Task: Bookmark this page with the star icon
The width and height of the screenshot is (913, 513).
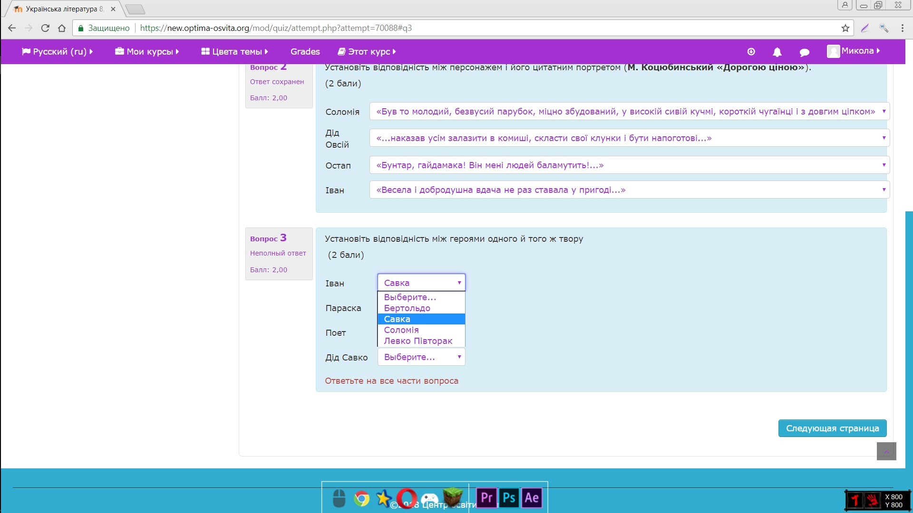Action: coord(845,28)
